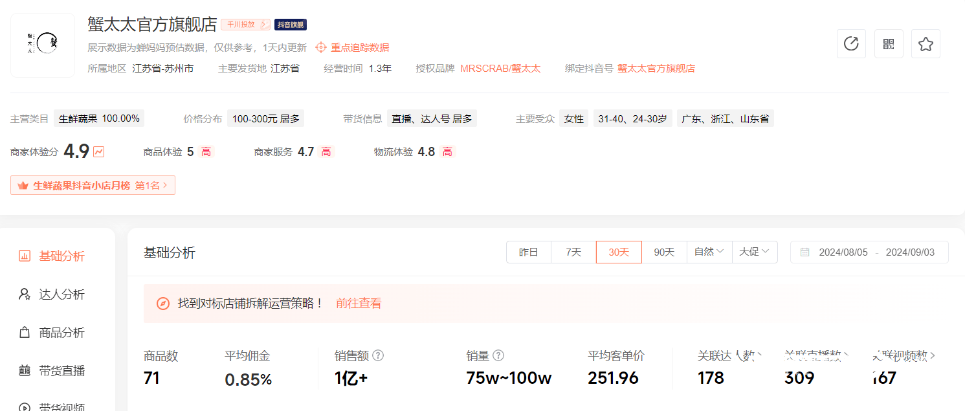Click the 直播、达人号 居多 tag
This screenshot has width=965, height=411.
click(x=432, y=118)
